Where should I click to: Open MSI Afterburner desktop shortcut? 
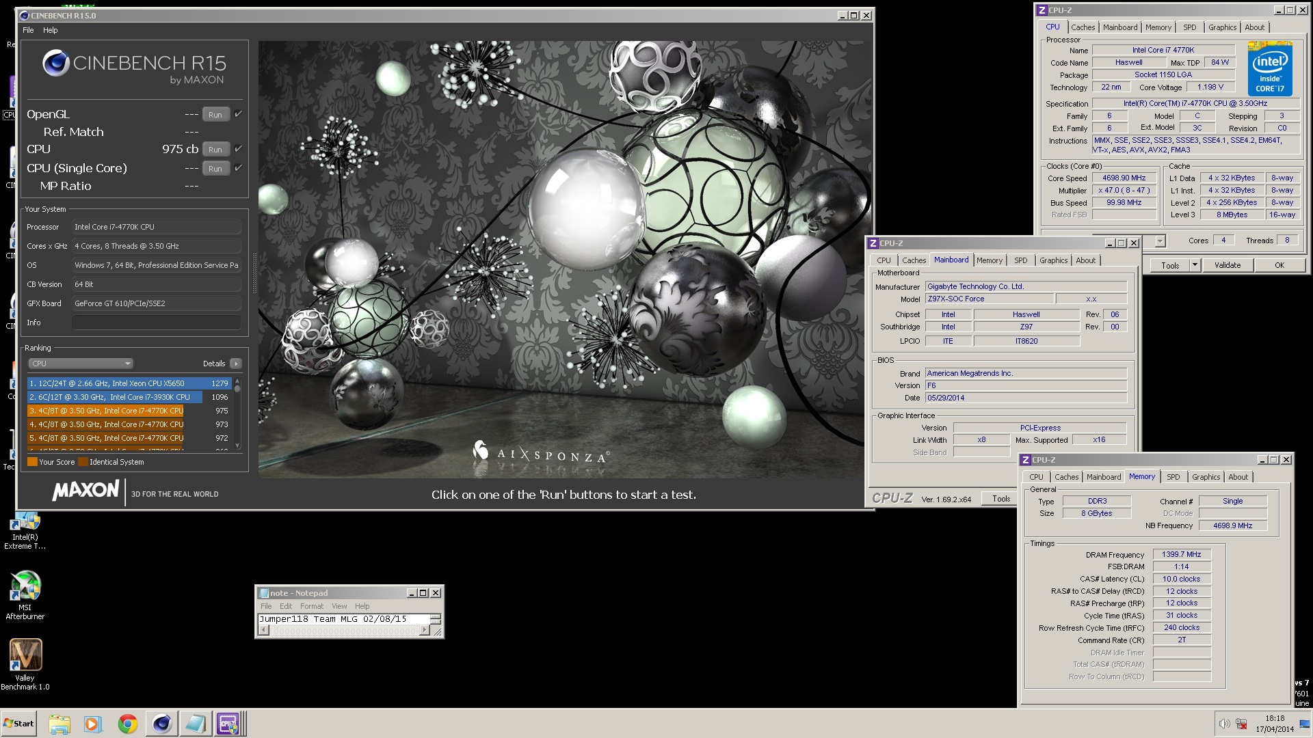coord(25,595)
